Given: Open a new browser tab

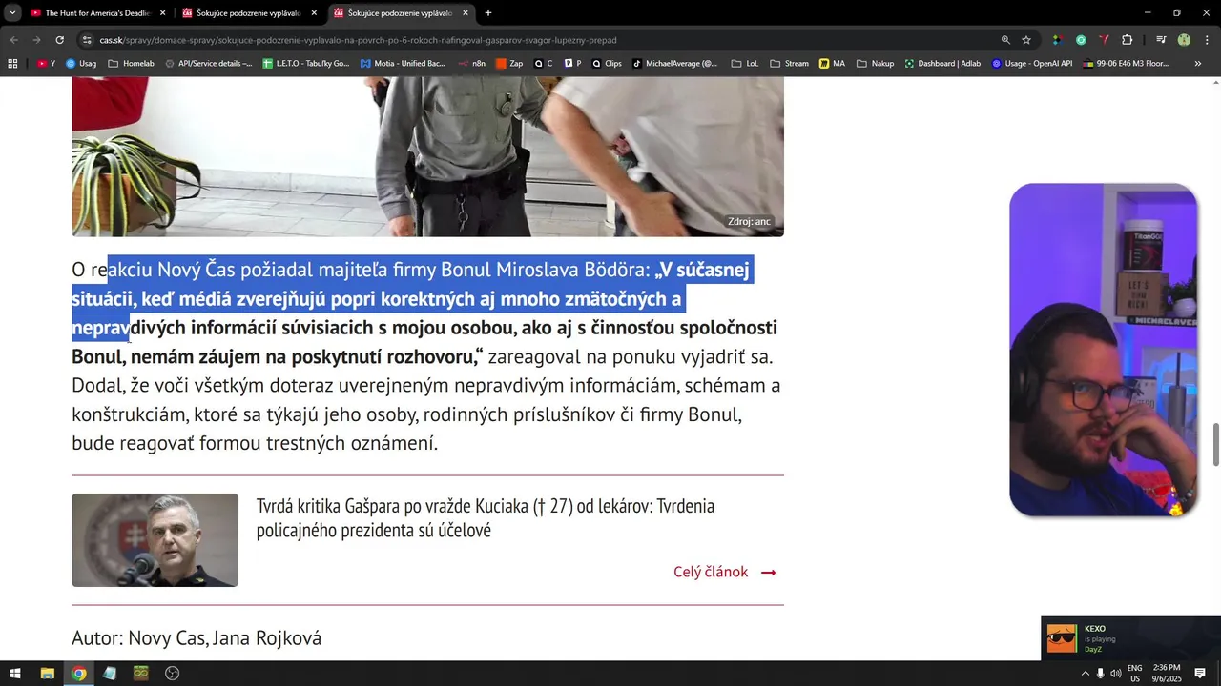Looking at the screenshot, I should [488, 13].
